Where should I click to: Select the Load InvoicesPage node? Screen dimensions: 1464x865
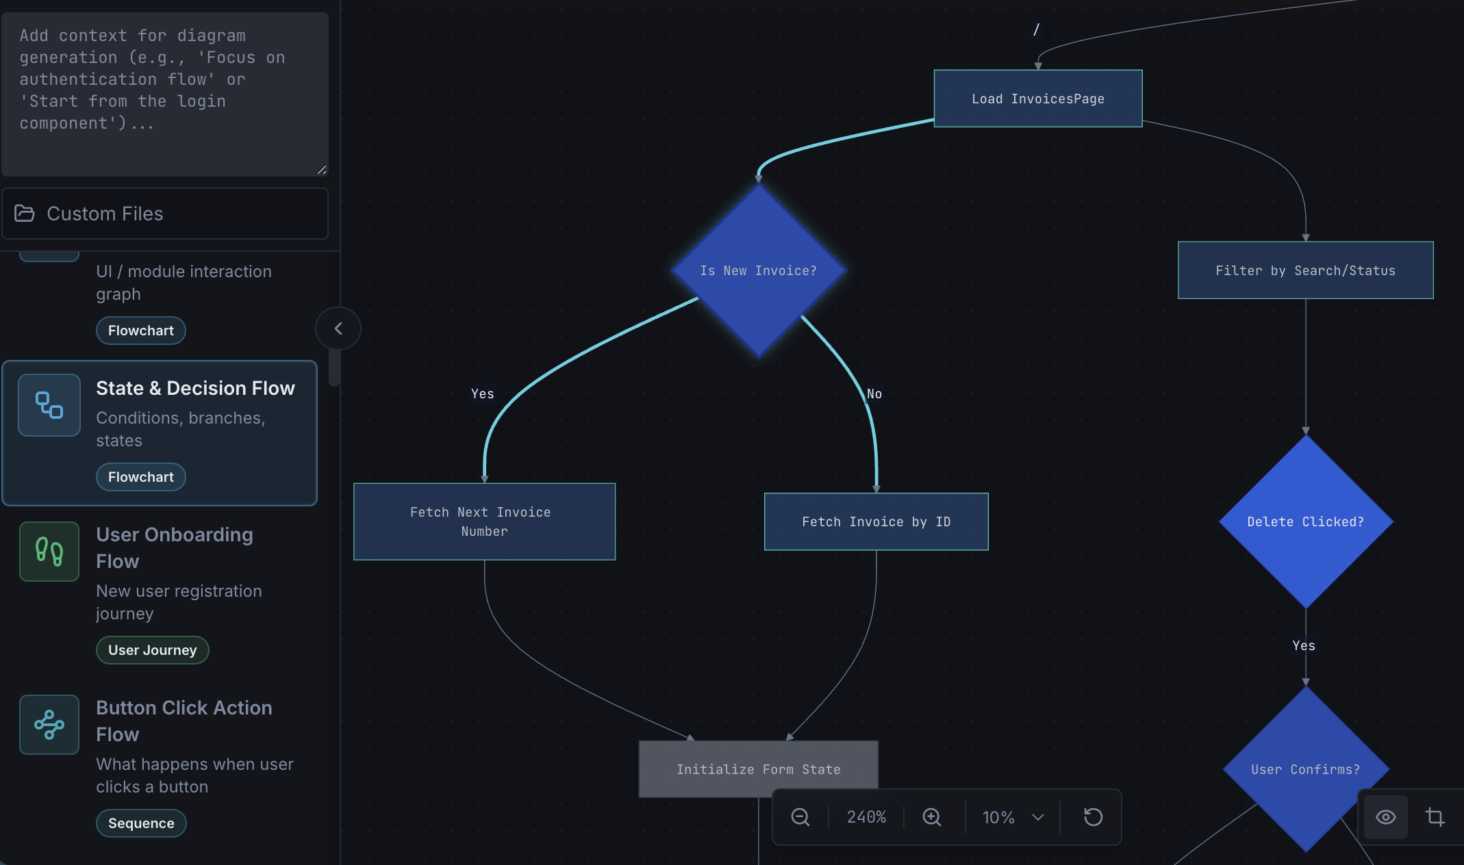1037,98
